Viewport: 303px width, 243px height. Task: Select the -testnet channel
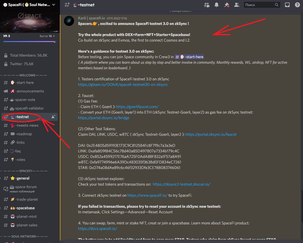tap(30, 117)
